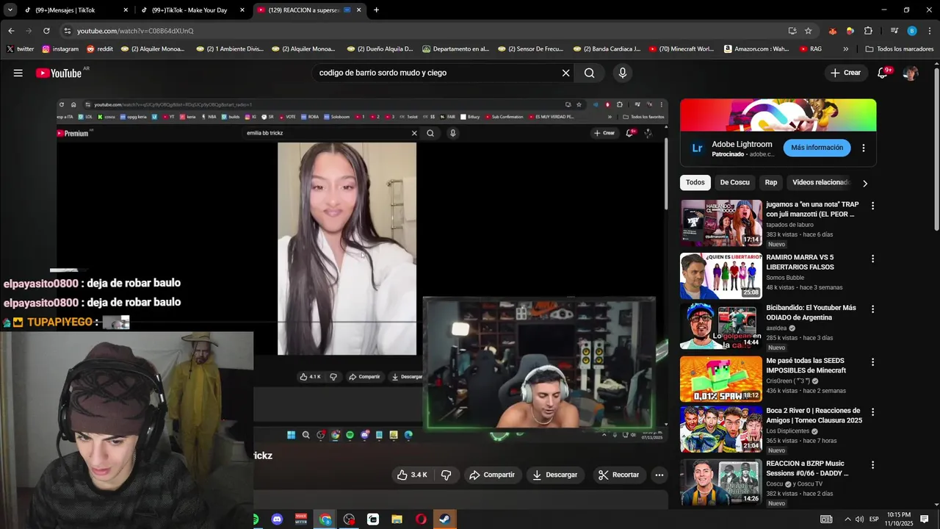Like the video (3.4 K)
The height and width of the screenshot is (529, 940).
[412, 475]
